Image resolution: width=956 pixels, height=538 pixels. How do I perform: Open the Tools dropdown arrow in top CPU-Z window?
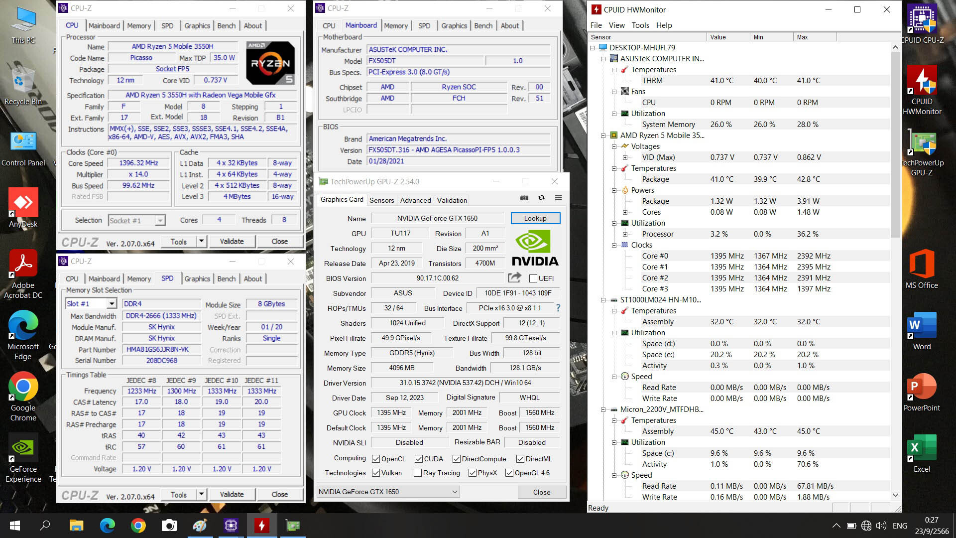pos(201,242)
